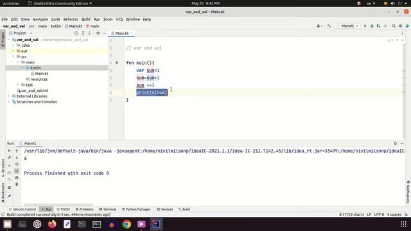Click kotlin breadcrumb in navigation bar
Image resolution: width=411 pixels, height=231 pixels.
tap(56, 26)
